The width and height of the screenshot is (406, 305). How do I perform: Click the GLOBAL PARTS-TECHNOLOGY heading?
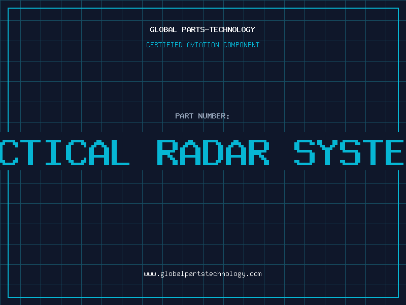202,29
